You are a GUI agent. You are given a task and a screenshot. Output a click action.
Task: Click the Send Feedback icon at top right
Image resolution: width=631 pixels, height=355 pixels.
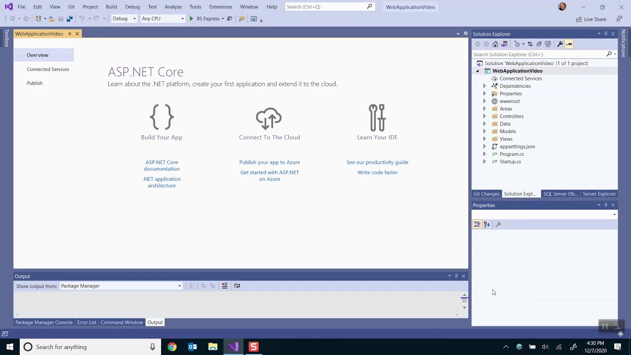pyautogui.click(x=619, y=19)
